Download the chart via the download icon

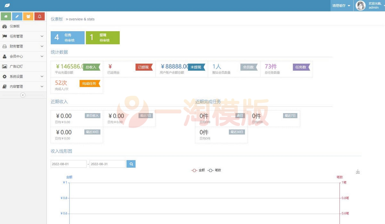(x=358, y=172)
